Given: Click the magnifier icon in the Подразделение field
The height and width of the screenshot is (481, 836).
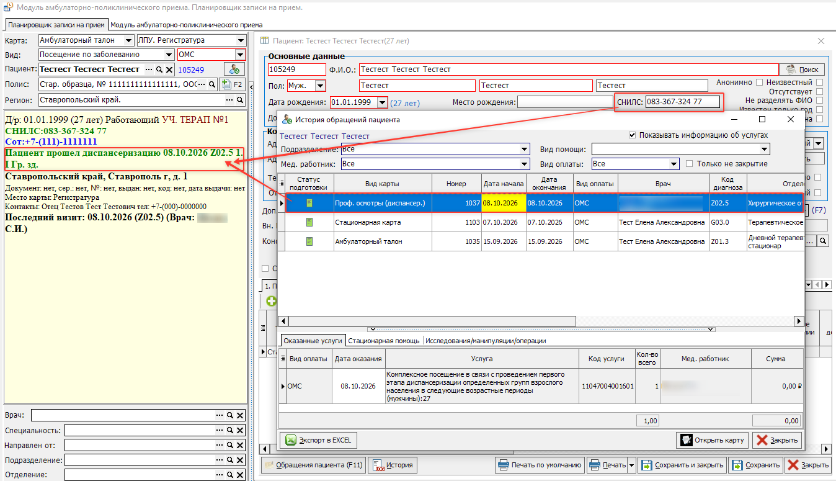Looking at the screenshot, I should [229, 460].
